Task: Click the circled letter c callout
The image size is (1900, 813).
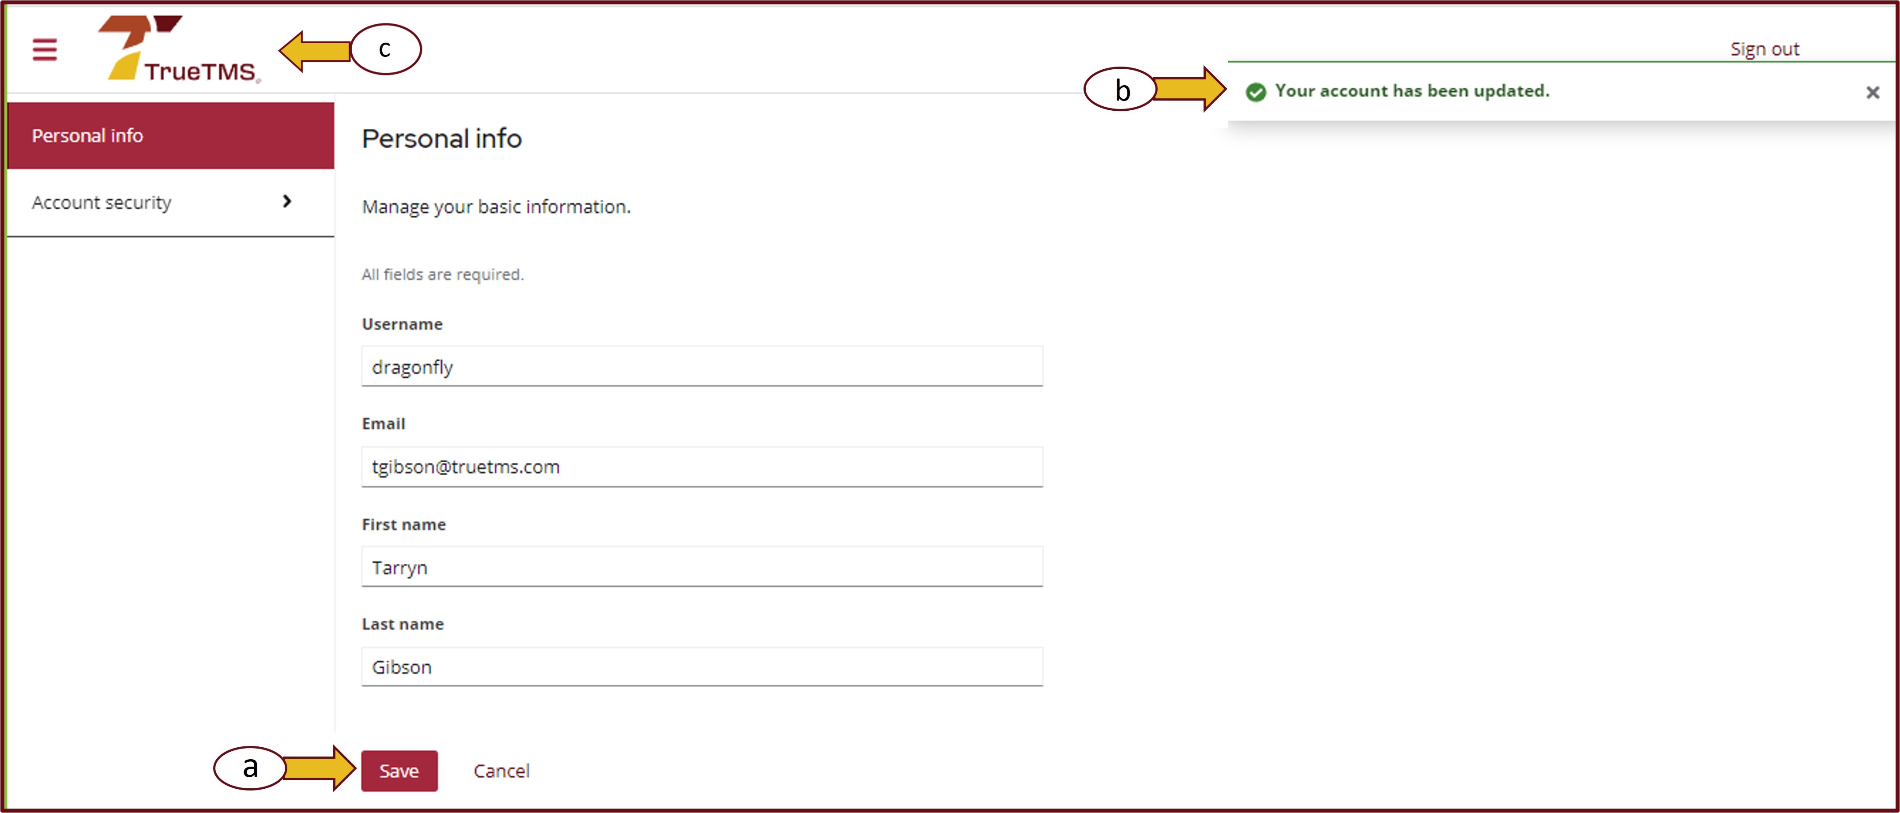Action: (385, 49)
